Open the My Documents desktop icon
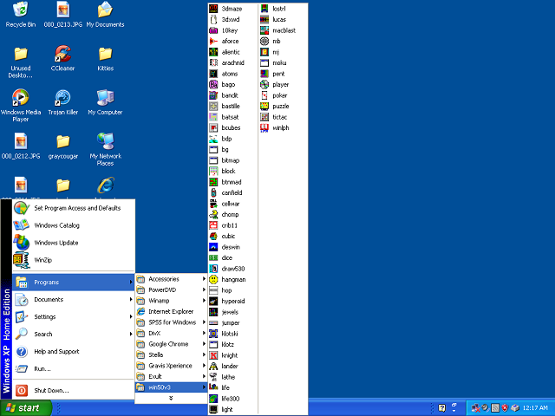This screenshot has height=416, width=555. [105, 15]
